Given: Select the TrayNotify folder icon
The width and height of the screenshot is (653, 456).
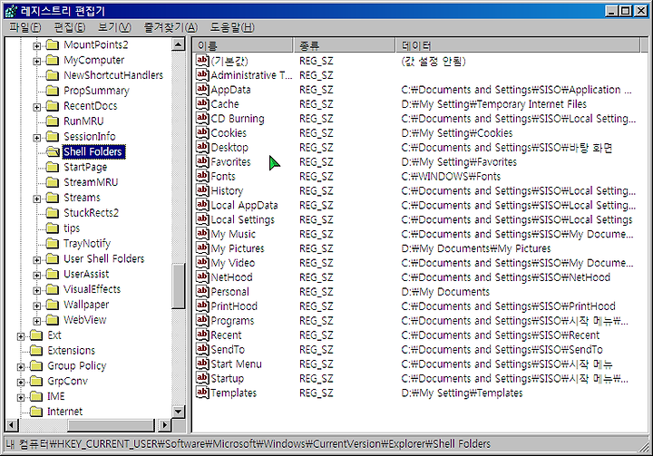Looking at the screenshot, I should pos(53,243).
